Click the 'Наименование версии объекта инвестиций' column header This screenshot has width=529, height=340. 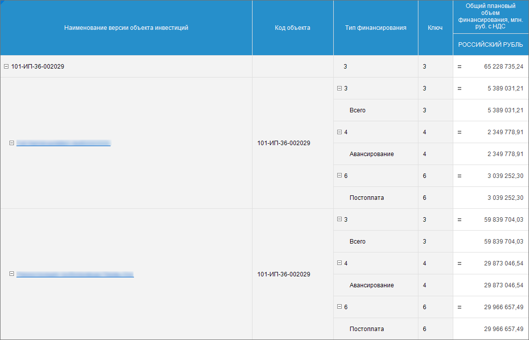coord(126,28)
